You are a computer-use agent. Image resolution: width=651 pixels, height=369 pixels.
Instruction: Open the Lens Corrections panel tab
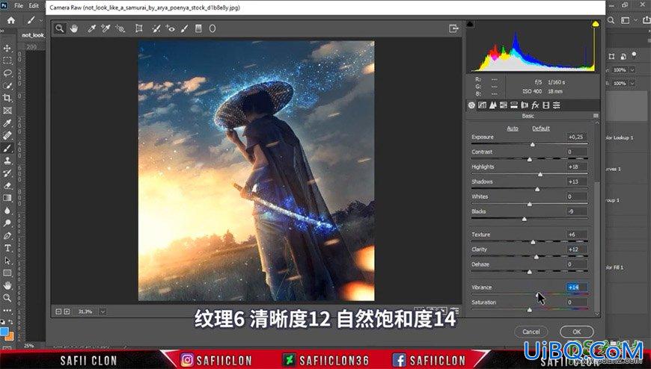[x=525, y=105]
